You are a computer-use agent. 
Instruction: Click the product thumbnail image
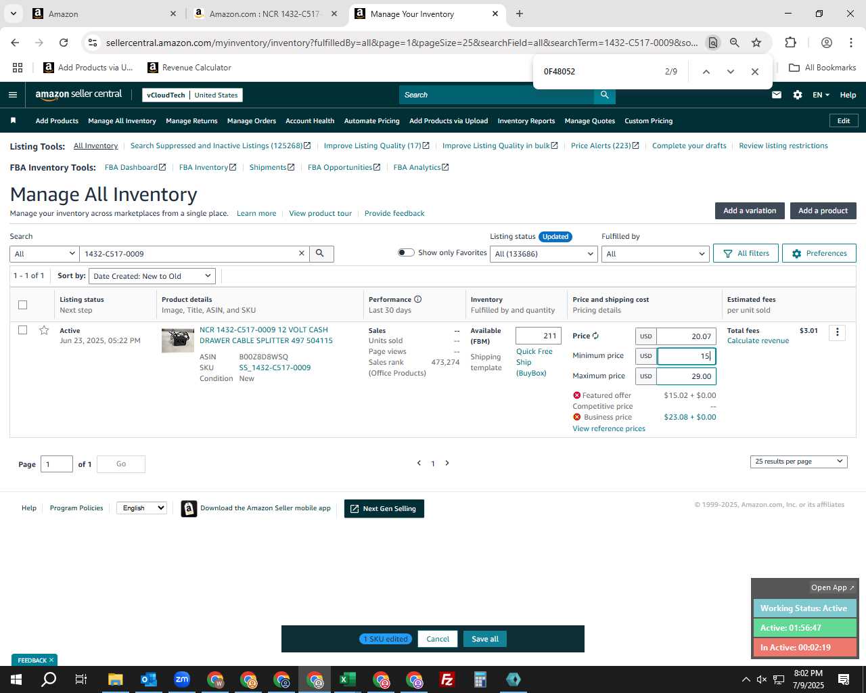178,340
